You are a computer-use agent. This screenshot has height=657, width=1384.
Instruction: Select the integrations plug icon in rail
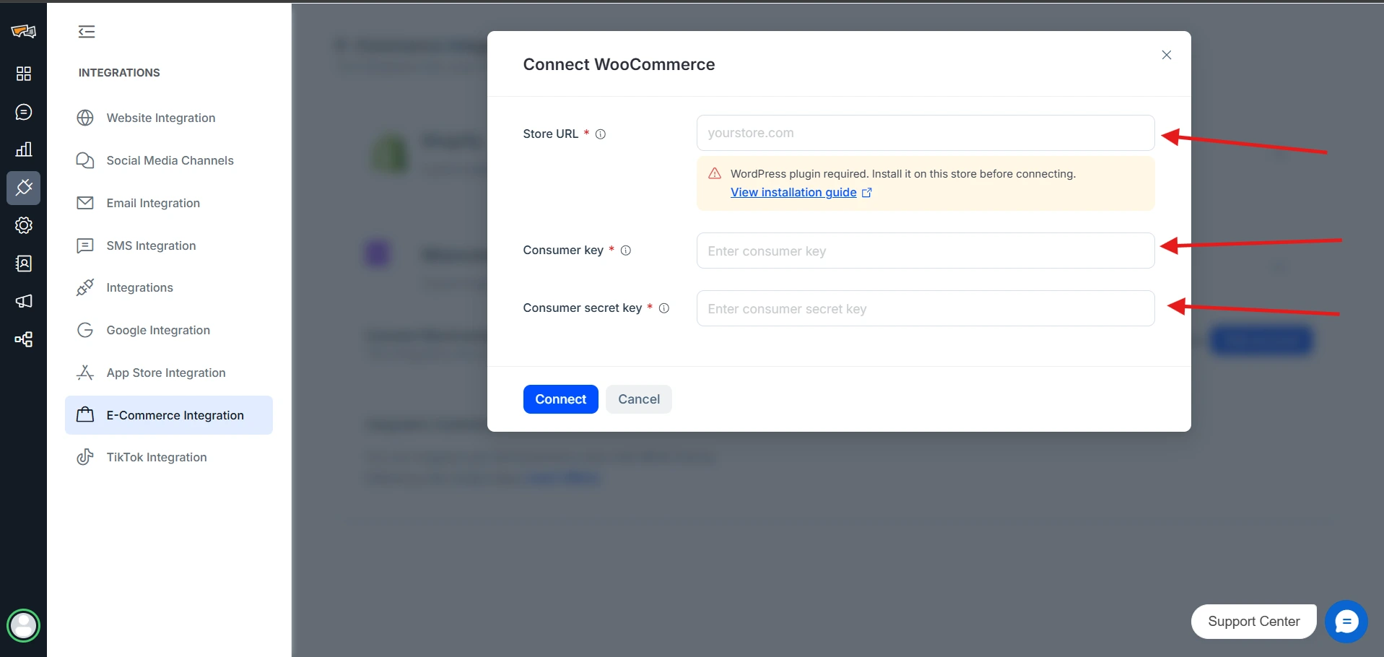pyautogui.click(x=24, y=188)
